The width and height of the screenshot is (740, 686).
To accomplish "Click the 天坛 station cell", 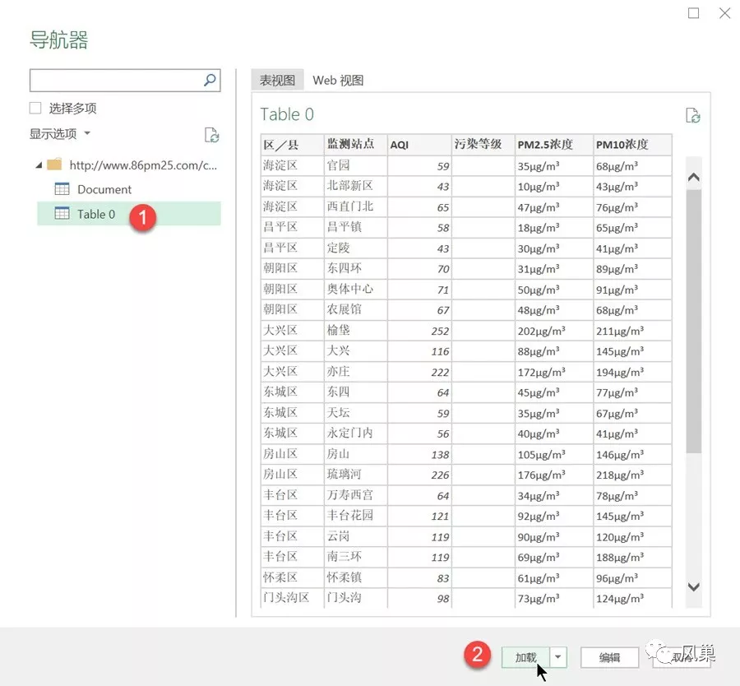I will 355,413.
